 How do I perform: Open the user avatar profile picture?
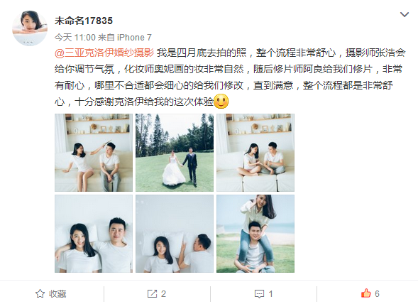tap(30, 28)
